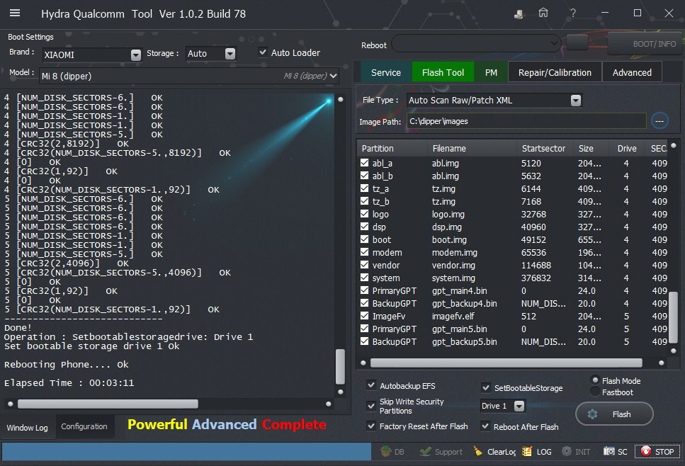Stop the operation with STOP button
Screen dimensions: 685x466
[657, 452]
